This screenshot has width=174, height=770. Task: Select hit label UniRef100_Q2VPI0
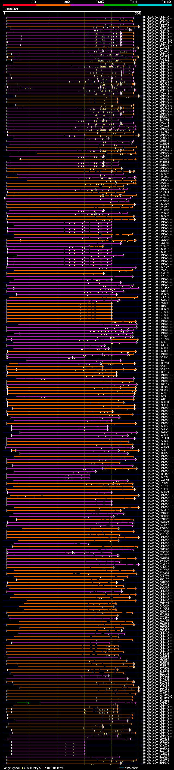click(156, 748)
